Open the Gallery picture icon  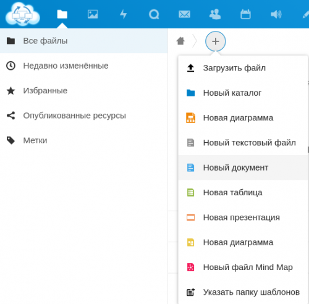[93, 14]
